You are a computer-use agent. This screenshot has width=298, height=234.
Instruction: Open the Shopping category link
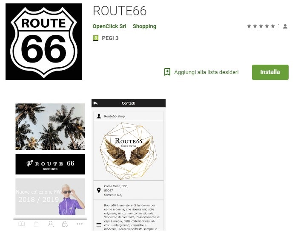point(144,26)
